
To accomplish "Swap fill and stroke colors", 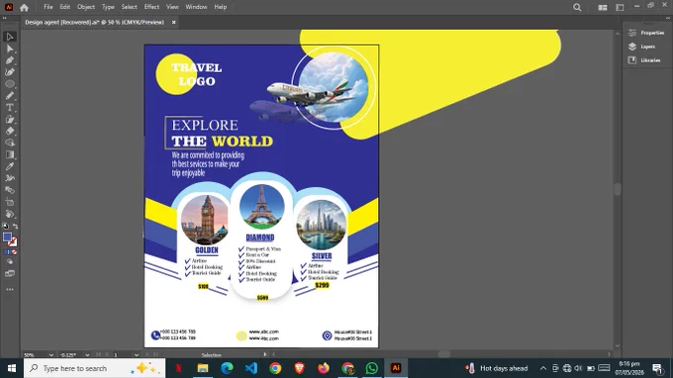I will pos(16,227).
